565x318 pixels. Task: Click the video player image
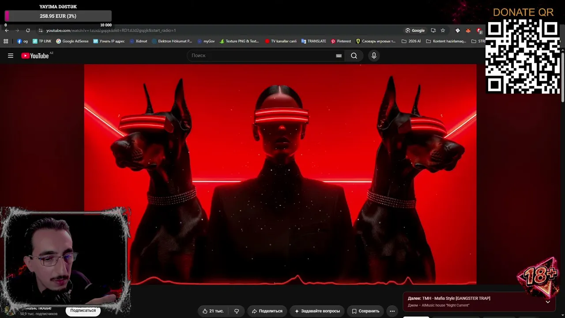(280, 174)
